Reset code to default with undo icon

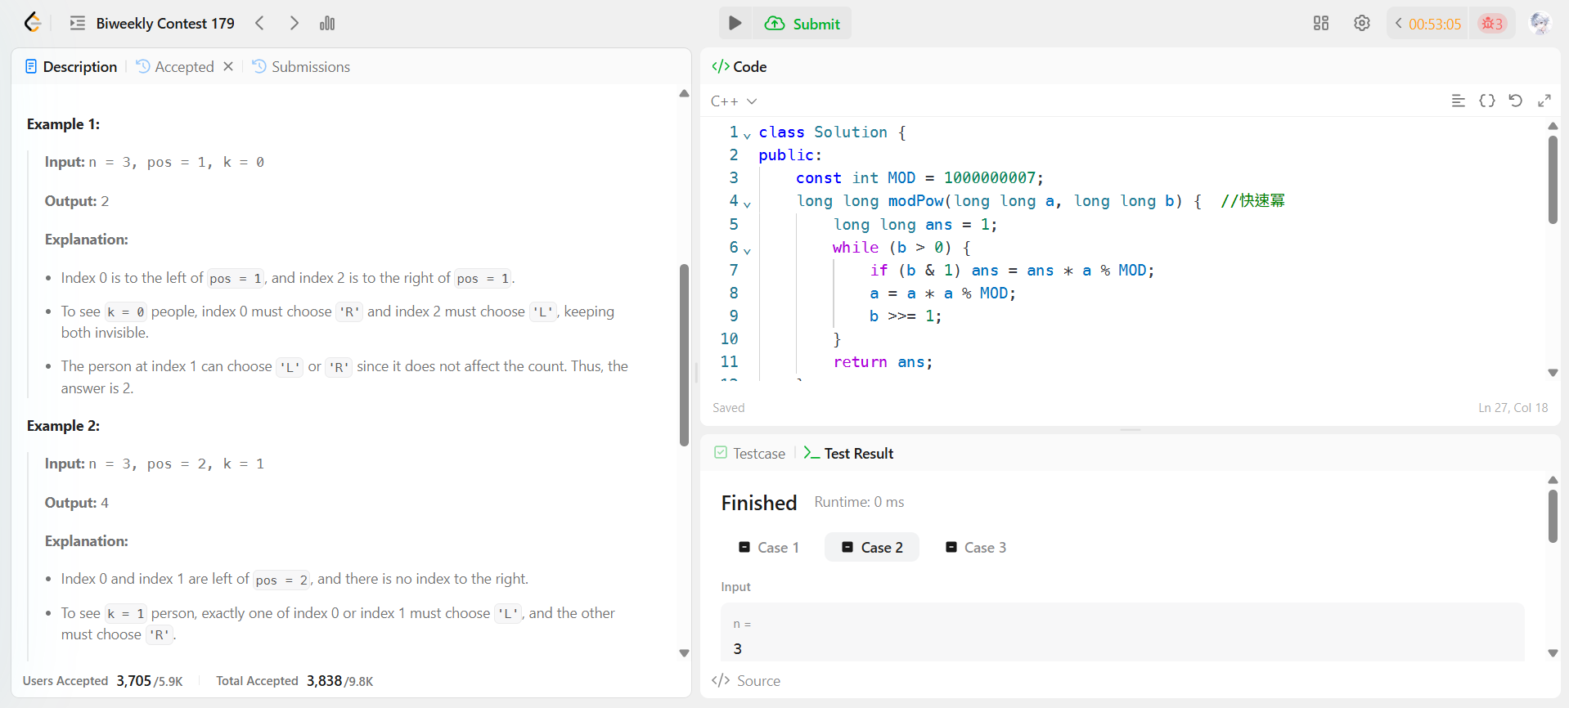pyautogui.click(x=1515, y=101)
